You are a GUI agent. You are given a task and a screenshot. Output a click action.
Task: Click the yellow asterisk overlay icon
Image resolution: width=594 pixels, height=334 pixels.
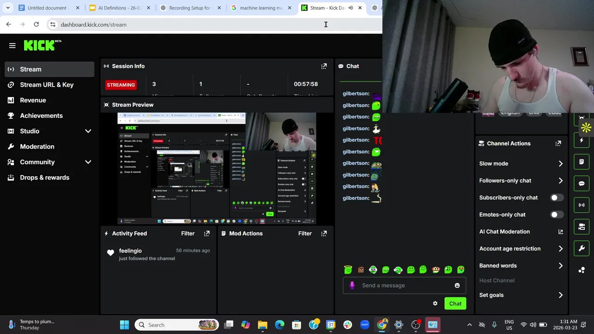(x=586, y=128)
